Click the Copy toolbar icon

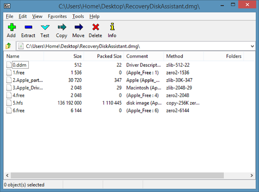(x=62, y=27)
